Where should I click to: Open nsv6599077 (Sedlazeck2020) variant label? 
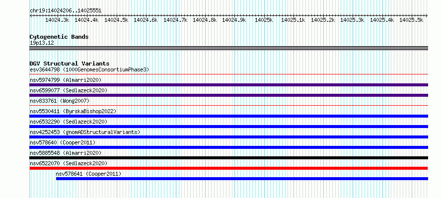pos(69,90)
